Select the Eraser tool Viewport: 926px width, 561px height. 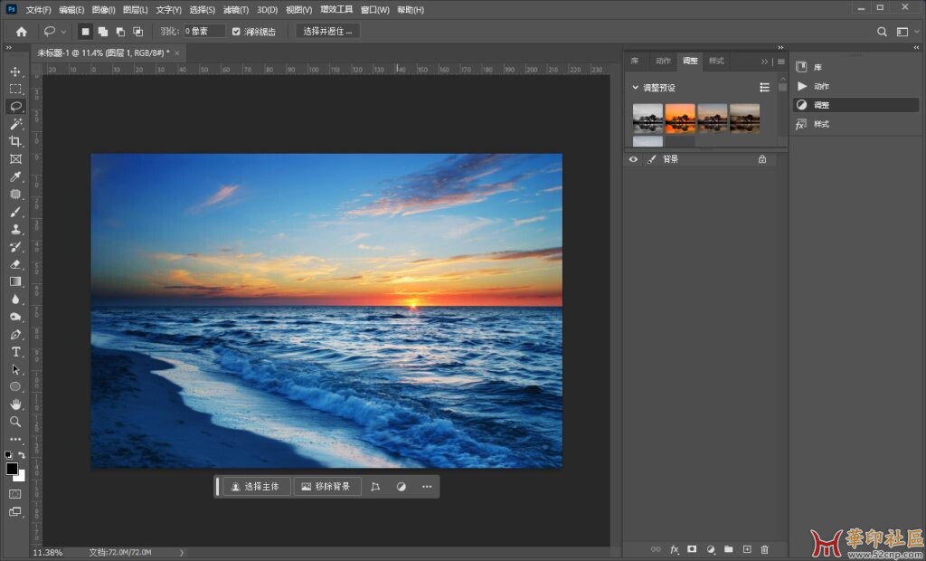click(15, 264)
